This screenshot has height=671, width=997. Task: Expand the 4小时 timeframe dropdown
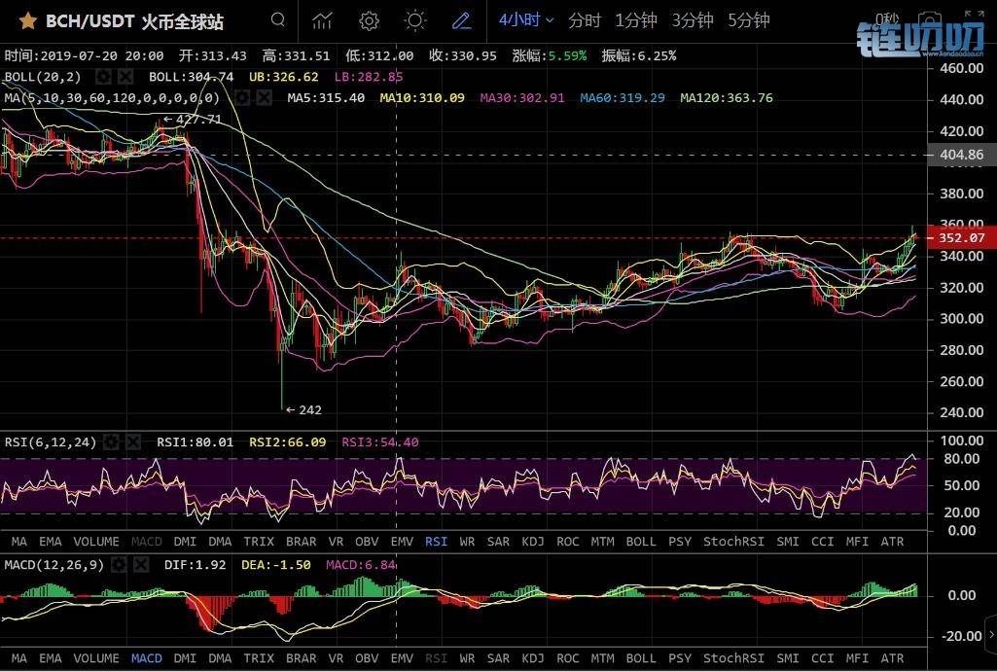click(x=526, y=20)
